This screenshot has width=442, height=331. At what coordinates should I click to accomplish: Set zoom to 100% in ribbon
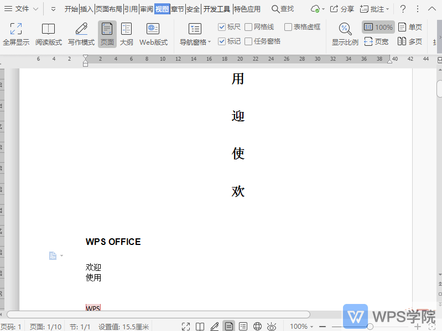(378, 27)
